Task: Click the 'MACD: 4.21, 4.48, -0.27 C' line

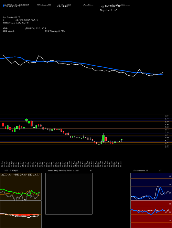Action: (x=15, y=23)
